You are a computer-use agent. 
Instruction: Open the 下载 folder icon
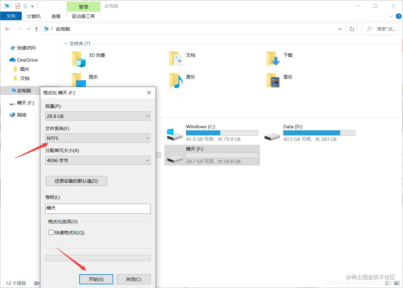coord(273,59)
